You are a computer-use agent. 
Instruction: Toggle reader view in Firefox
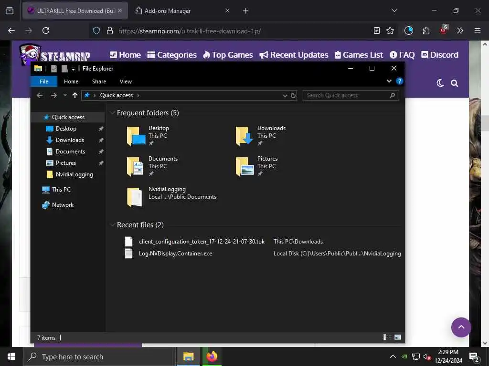(377, 30)
